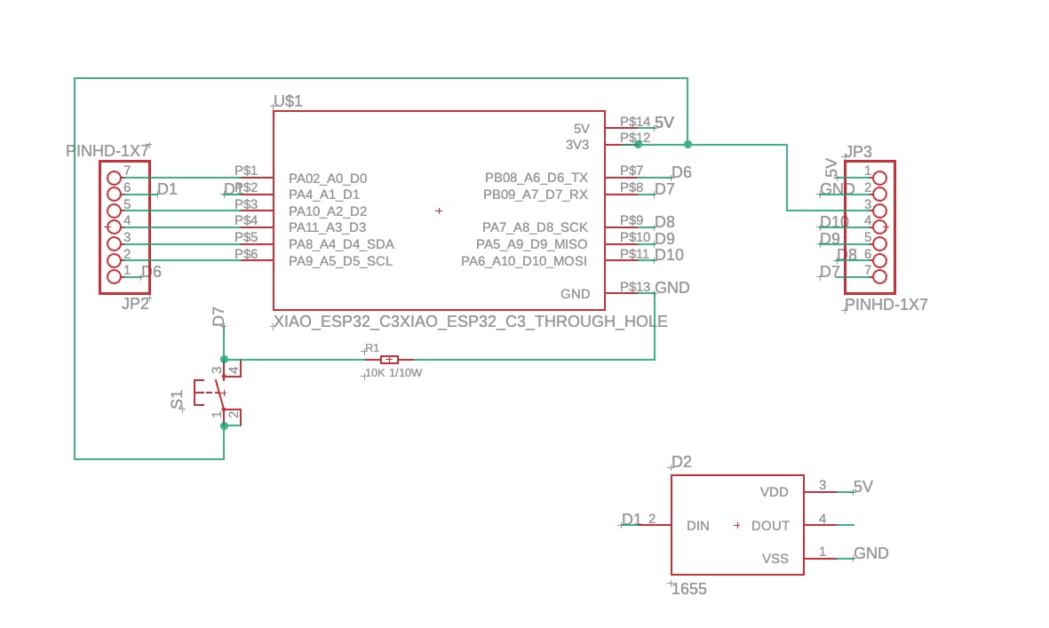
Task: Click the JP3 header name label
Action: [x=858, y=152]
